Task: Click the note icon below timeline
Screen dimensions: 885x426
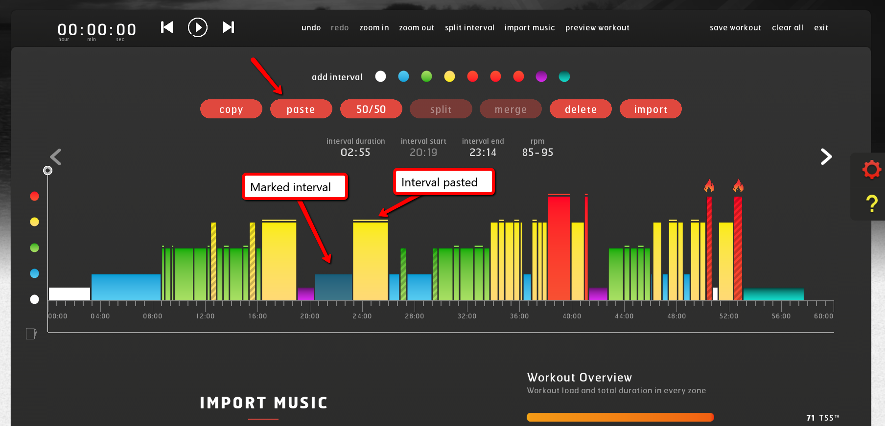Action: coord(31,334)
